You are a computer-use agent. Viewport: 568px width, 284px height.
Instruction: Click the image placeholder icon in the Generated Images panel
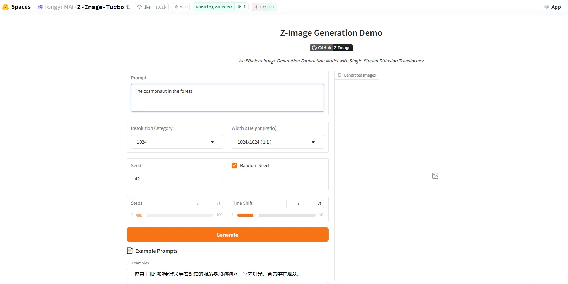[x=435, y=176]
